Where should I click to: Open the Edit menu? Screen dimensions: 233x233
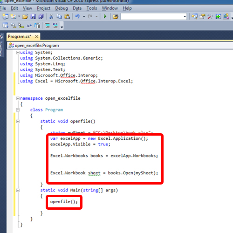(x=14, y=8)
